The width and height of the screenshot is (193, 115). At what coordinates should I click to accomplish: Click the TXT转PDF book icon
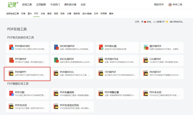tap(101, 73)
